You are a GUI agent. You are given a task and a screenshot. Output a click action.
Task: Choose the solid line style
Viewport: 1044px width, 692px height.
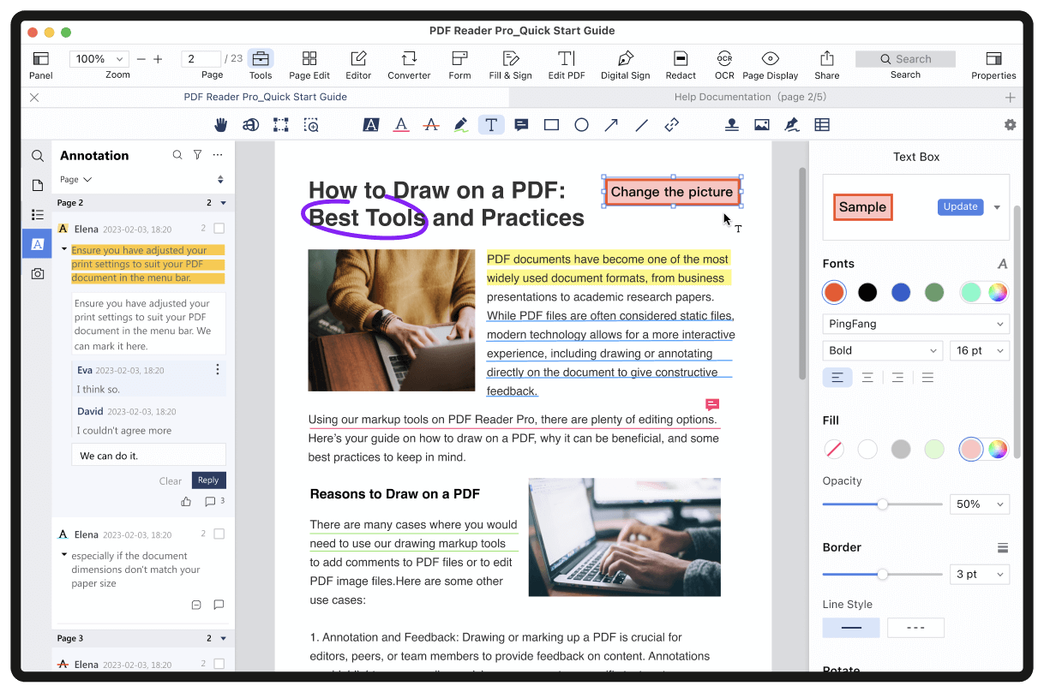pyautogui.click(x=851, y=628)
